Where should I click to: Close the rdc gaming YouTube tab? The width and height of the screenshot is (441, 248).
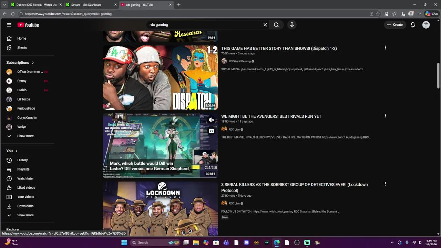170,5
